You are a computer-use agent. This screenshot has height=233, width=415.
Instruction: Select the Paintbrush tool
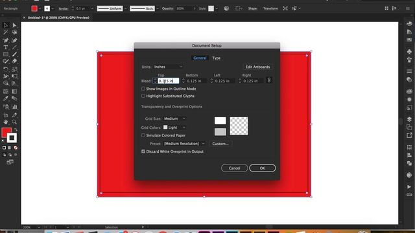tap(14, 54)
